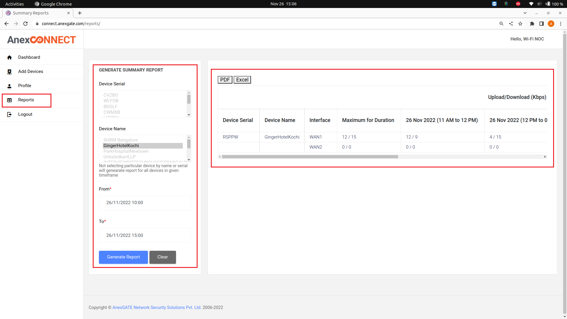Go back with browser back arrow

point(6,24)
